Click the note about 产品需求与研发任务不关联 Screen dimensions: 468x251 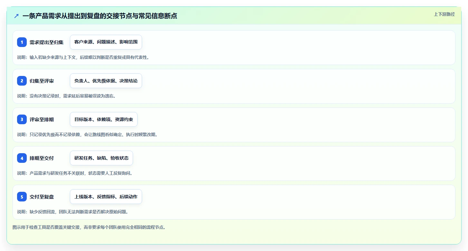point(75,173)
